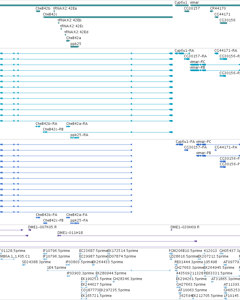240x300 pixels.
Task: Click the IP10796.3prime EST label
Action: [56, 256]
